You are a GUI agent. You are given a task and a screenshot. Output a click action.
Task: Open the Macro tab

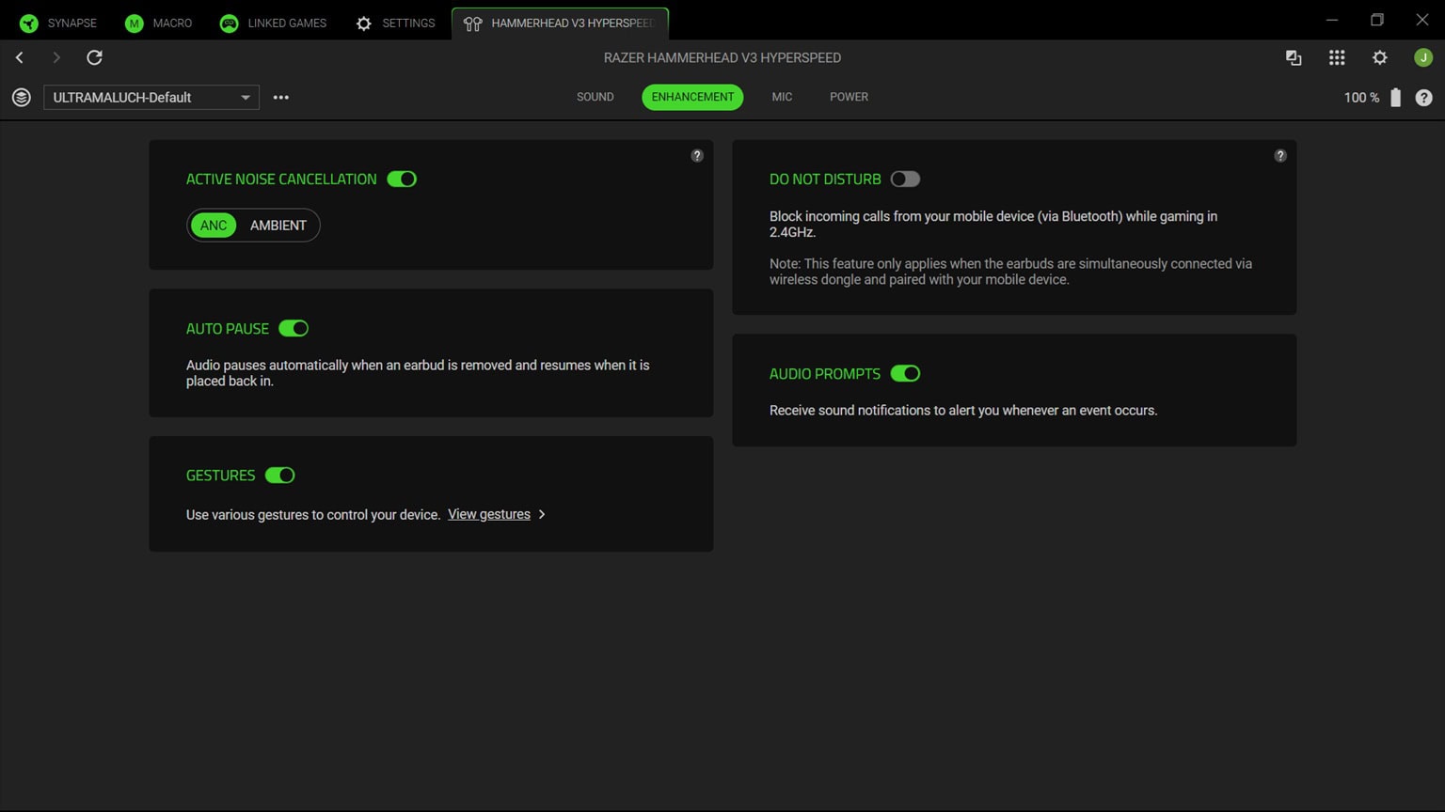(x=158, y=23)
